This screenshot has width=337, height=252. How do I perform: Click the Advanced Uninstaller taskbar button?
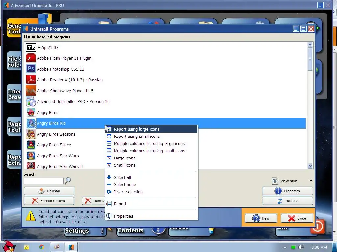(71, 247)
